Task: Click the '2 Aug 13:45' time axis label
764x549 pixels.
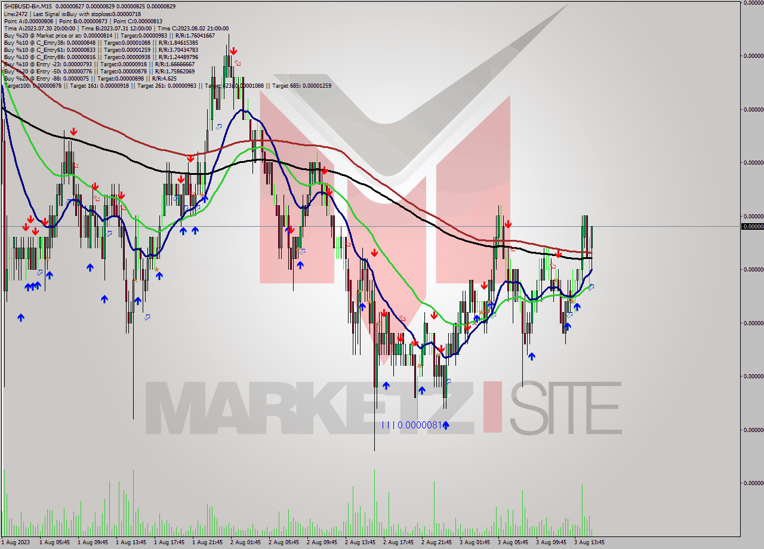Action: tap(360, 542)
